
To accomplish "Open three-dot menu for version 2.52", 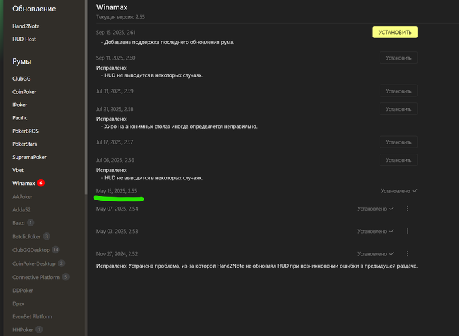I will (x=407, y=254).
